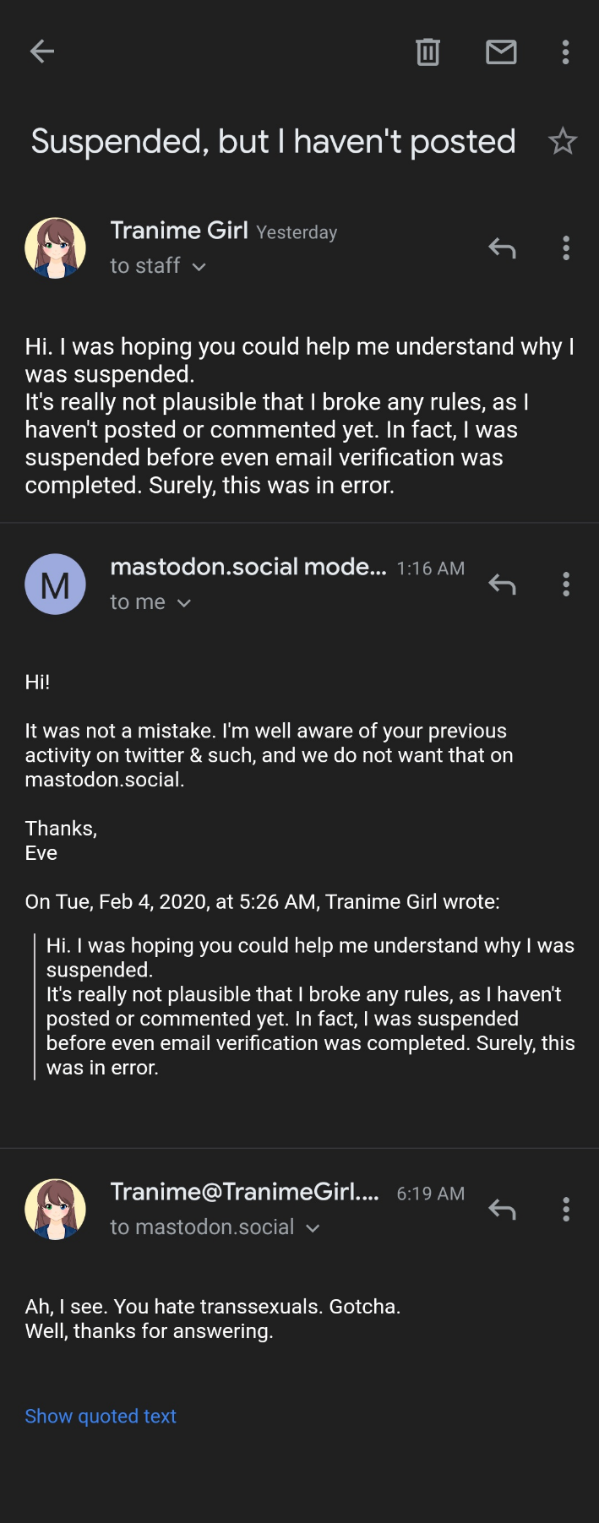Image resolution: width=599 pixels, height=1523 pixels.
Task: Expand 'to mastodon.social' recipient details
Action: pyautogui.click(x=313, y=1228)
